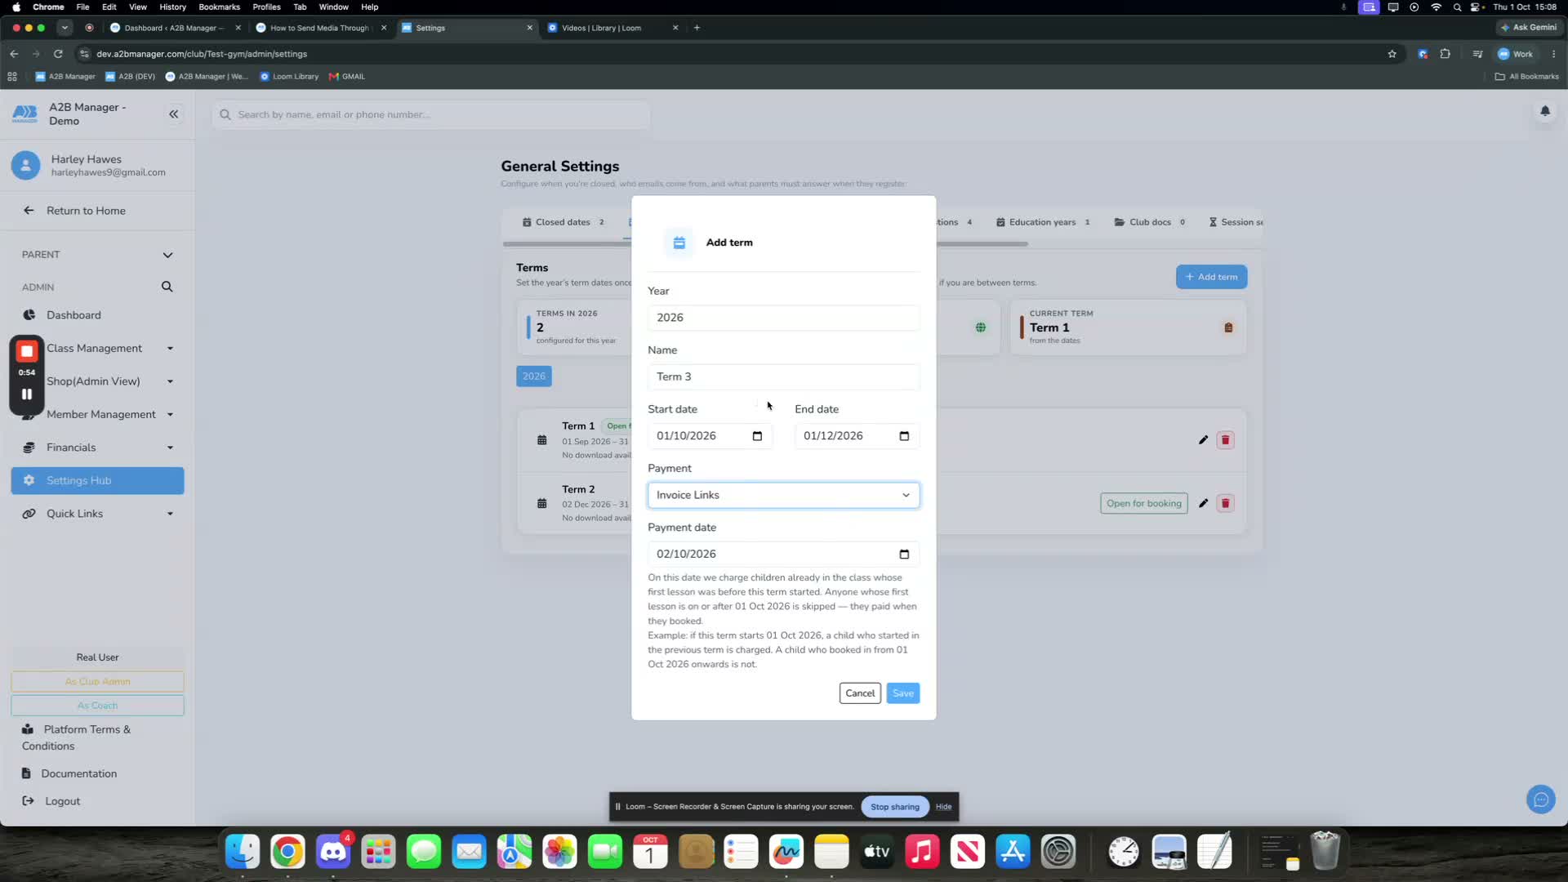Open Dashboard in the sidebar
1568x882 pixels.
[73, 315]
